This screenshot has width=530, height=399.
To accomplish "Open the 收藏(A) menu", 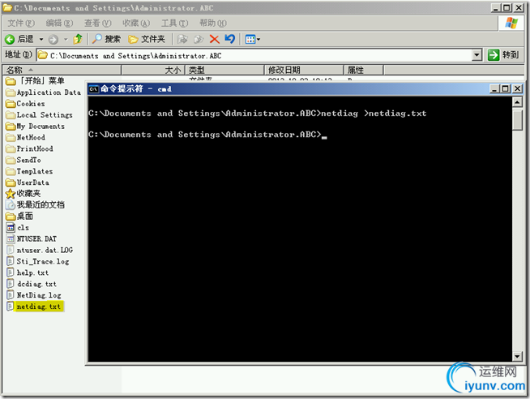I will point(136,23).
